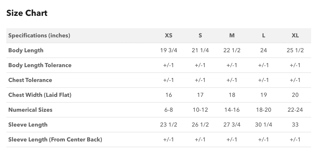Image resolution: width=320 pixels, height=158 pixels.
Task: Click the Sleeve Length row label
Action: click(x=28, y=125)
